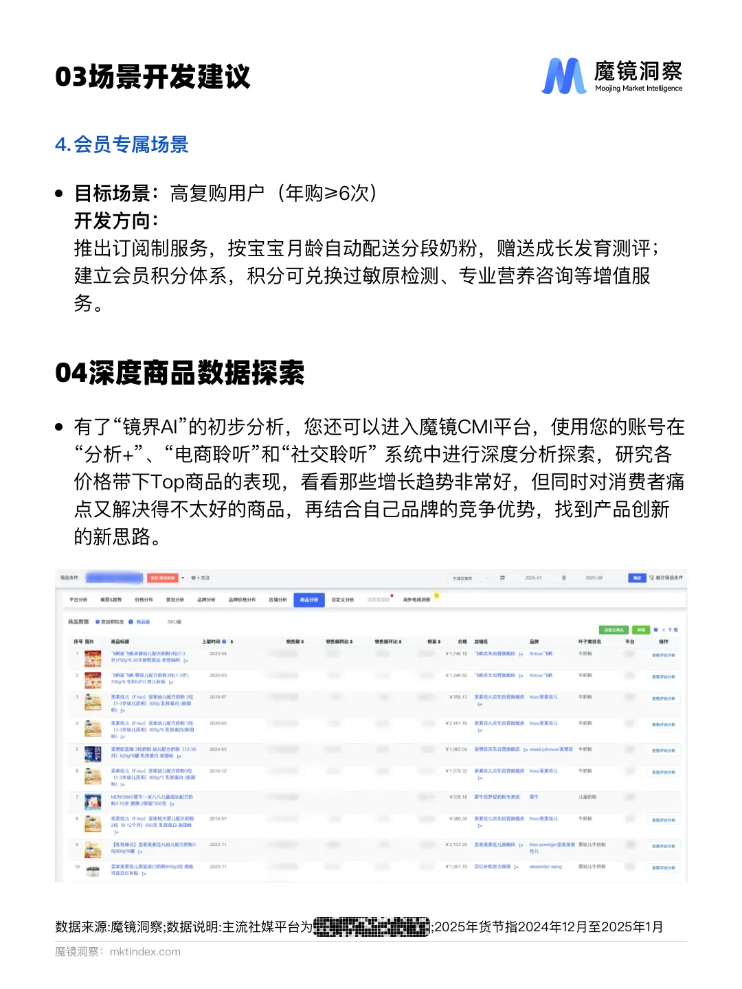742x989 pixels.
Task: Click the mktindex.com footer link
Action: tap(145, 952)
